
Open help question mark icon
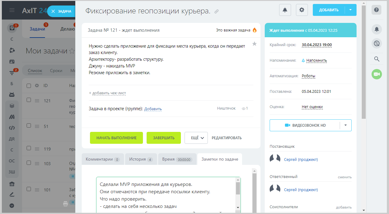click(x=376, y=10)
